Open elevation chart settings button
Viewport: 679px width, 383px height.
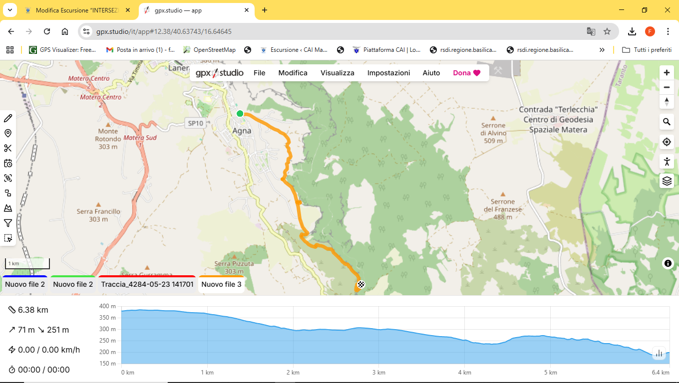(x=659, y=354)
